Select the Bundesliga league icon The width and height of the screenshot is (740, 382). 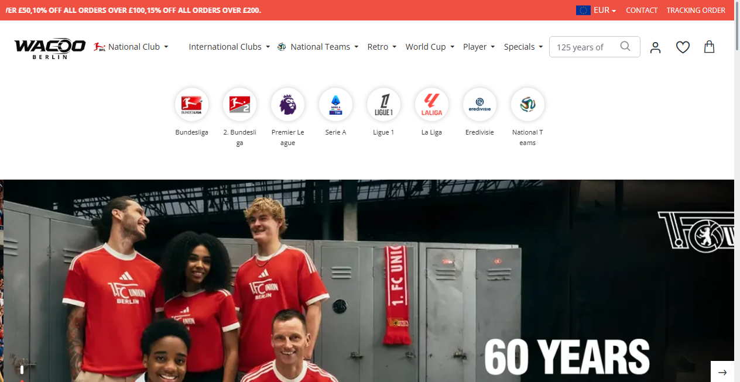pyautogui.click(x=191, y=105)
